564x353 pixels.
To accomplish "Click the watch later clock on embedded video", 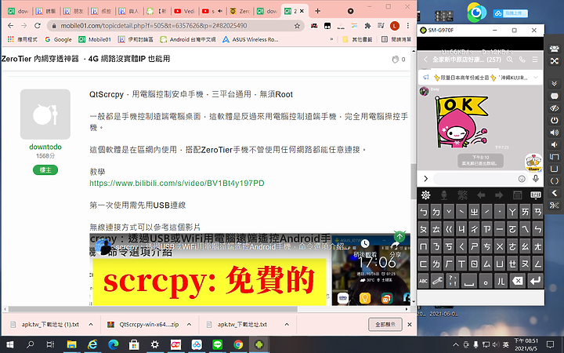I will click(365, 244).
